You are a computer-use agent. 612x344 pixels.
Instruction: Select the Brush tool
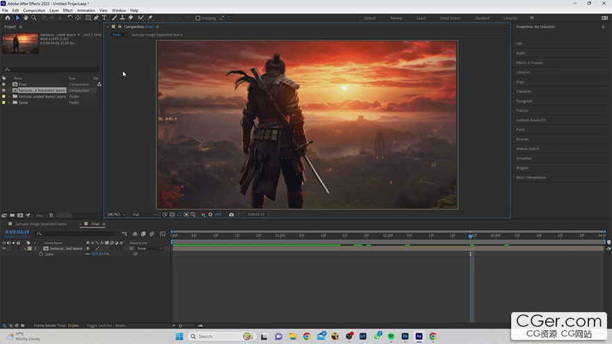[114, 18]
